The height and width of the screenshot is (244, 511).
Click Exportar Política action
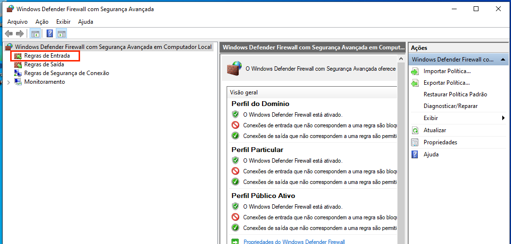tap(446, 83)
